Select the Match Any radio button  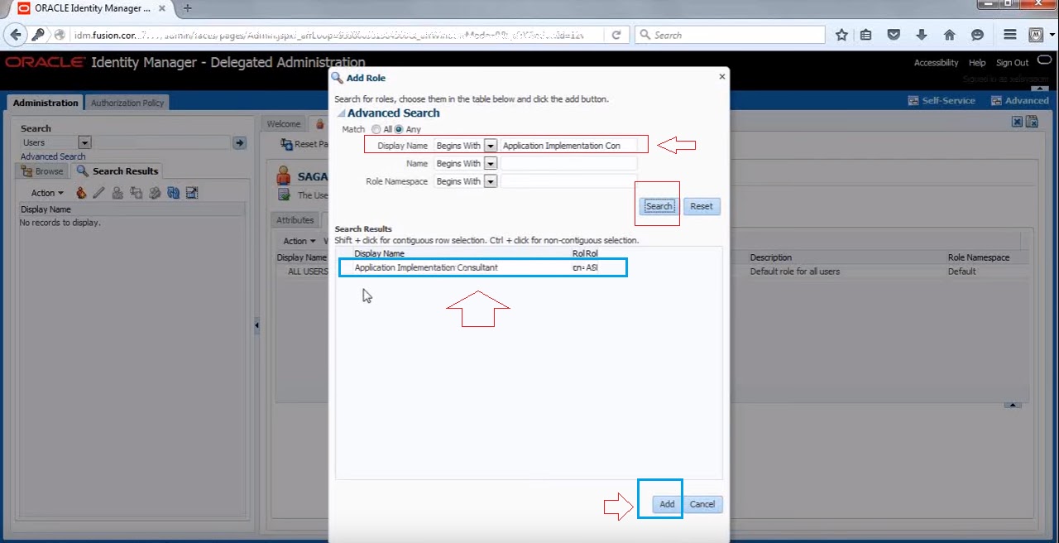coord(399,130)
